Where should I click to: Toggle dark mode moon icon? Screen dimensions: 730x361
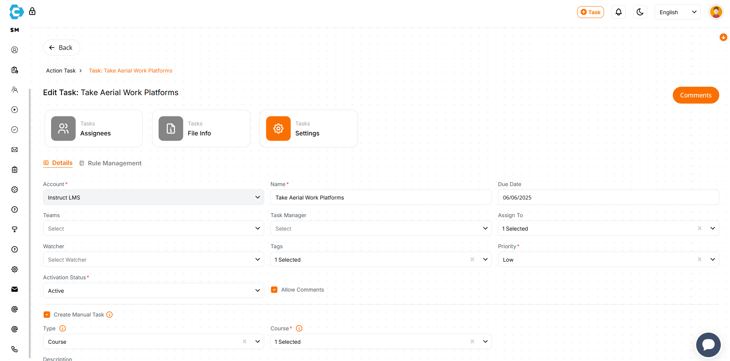pos(640,12)
